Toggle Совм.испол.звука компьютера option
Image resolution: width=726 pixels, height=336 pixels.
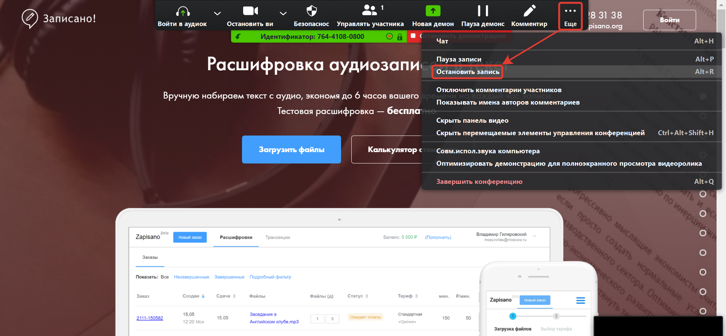tap(572, 151)
